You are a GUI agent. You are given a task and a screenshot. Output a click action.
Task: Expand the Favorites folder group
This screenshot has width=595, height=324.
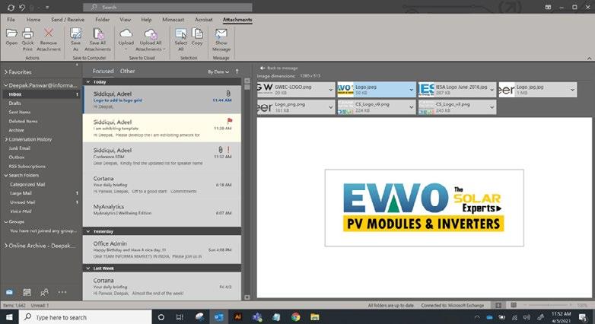coord(5,71)
